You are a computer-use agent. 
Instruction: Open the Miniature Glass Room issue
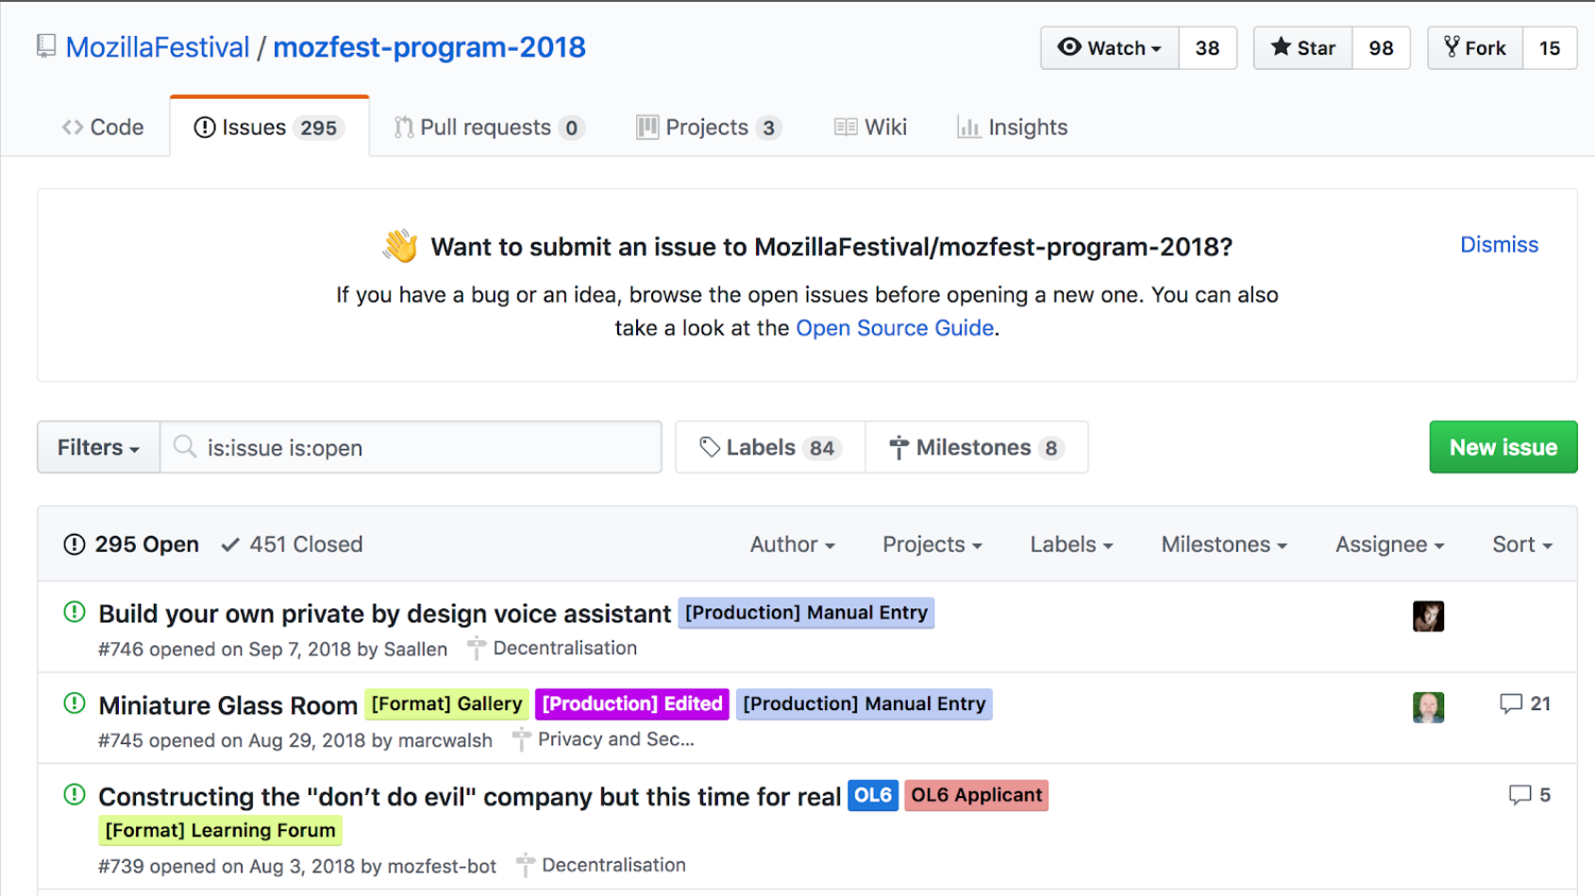click(x=227, y=705)
